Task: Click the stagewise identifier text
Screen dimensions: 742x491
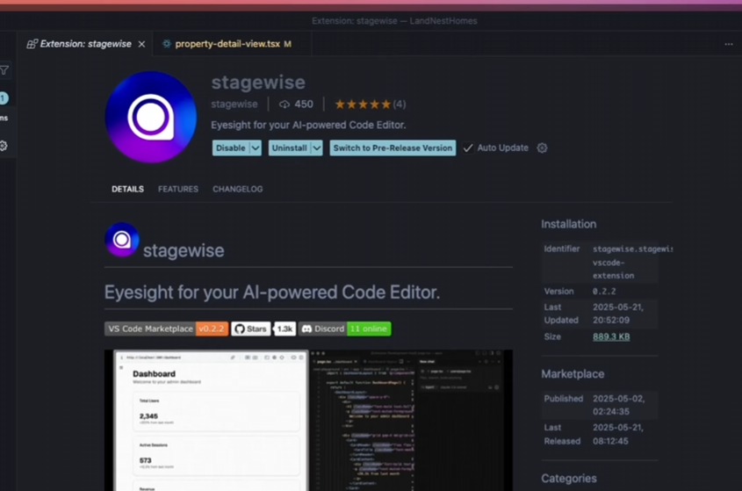Action: tap(632, 262)
